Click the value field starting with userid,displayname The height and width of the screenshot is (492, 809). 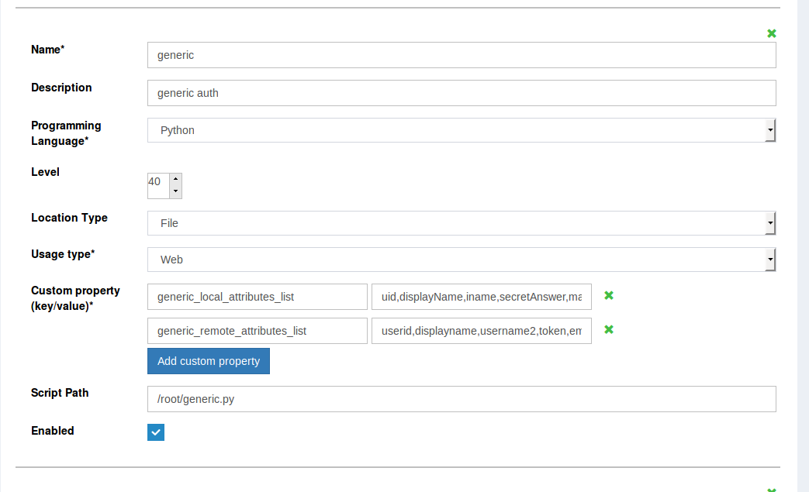pos(481,330)
